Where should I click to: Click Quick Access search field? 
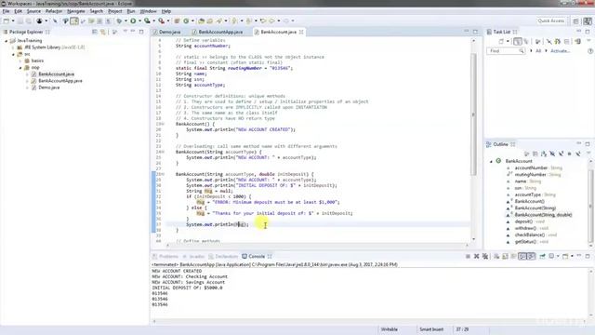click(551, 20)
